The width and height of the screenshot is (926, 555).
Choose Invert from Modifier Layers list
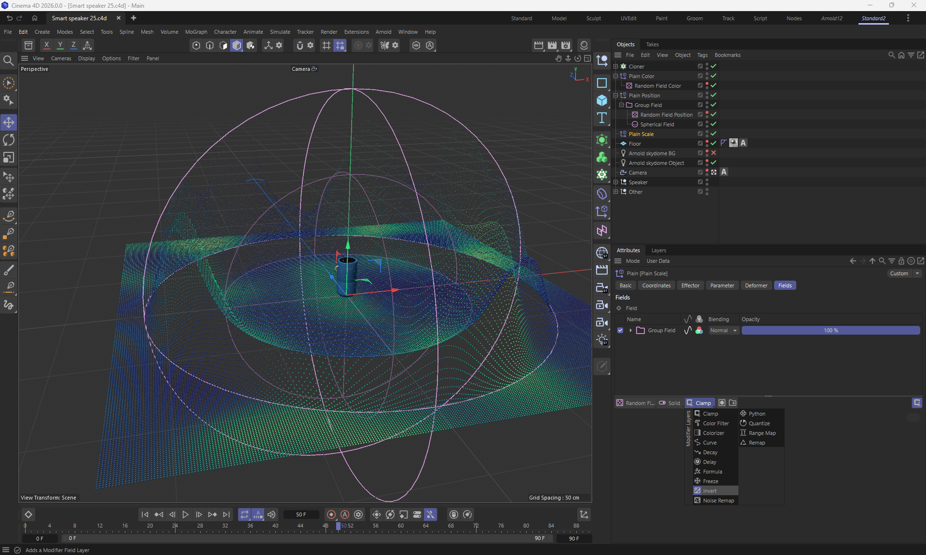pos(709,491)
